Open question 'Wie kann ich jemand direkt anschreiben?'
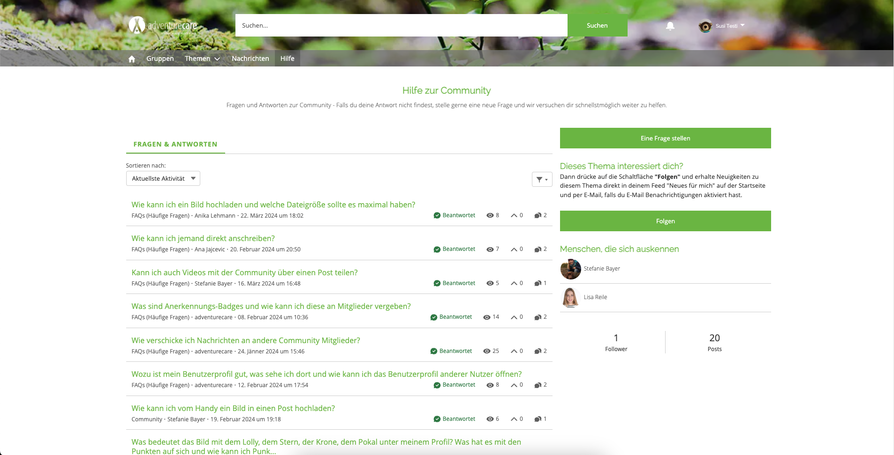 click(203, 238)
